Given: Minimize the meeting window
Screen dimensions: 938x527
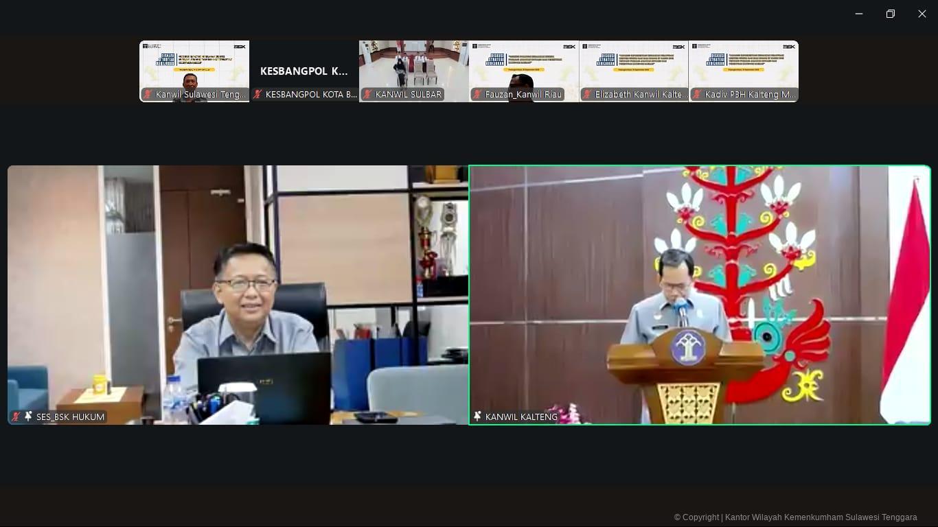Looking at the screenshot, I should tap(859, 14).
